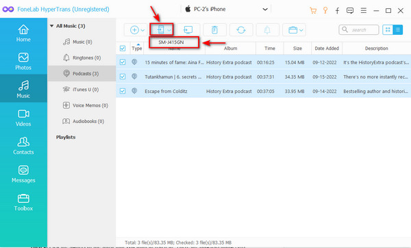Image resolution: width=411 pixels, height=248 pixels.
Task: Toggle the select-all checkbox in header
Action: (123, 49)
